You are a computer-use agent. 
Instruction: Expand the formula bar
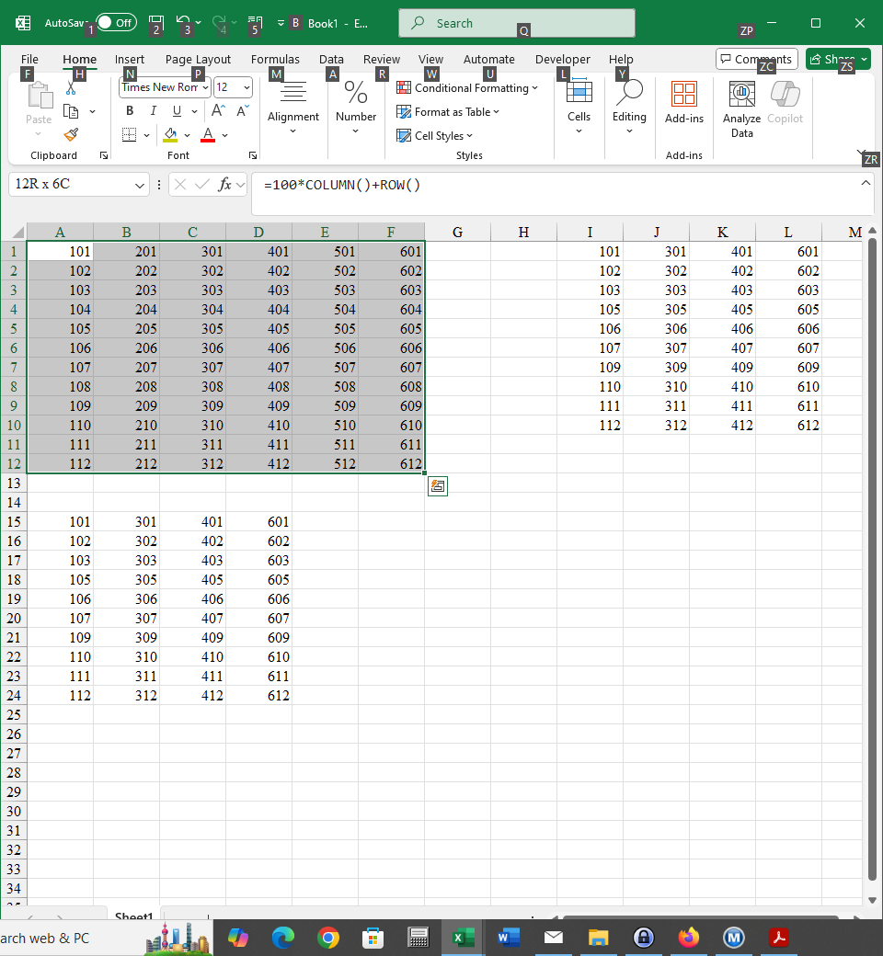pyautogui.click(x=866, y=183)
